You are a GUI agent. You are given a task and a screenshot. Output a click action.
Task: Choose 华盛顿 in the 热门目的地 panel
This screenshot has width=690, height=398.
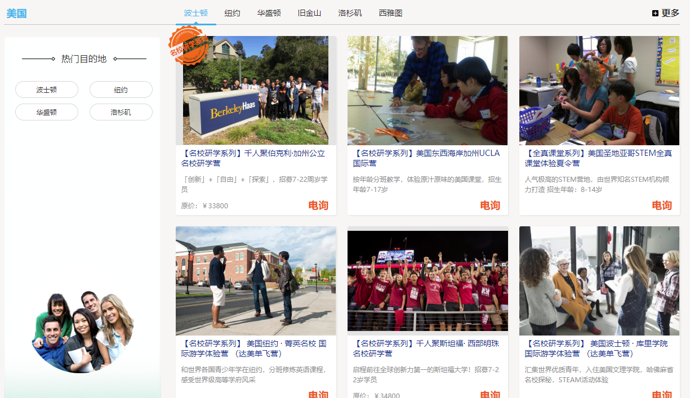46,112
